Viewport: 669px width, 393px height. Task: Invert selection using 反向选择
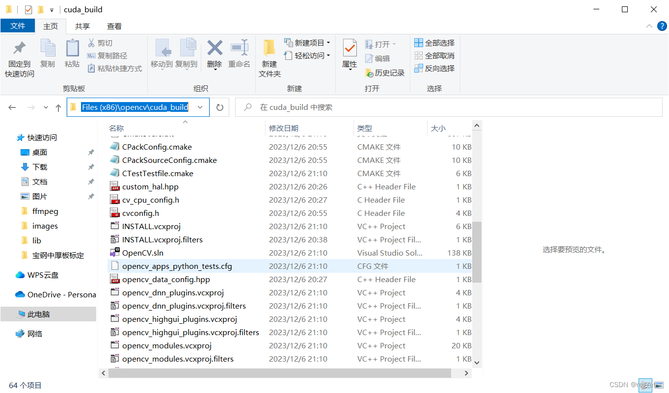point(434,68)
